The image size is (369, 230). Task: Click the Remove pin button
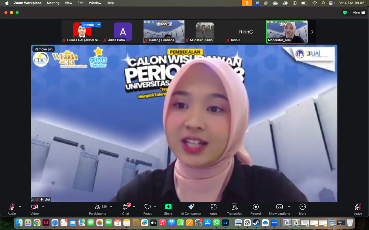(44, 49)
